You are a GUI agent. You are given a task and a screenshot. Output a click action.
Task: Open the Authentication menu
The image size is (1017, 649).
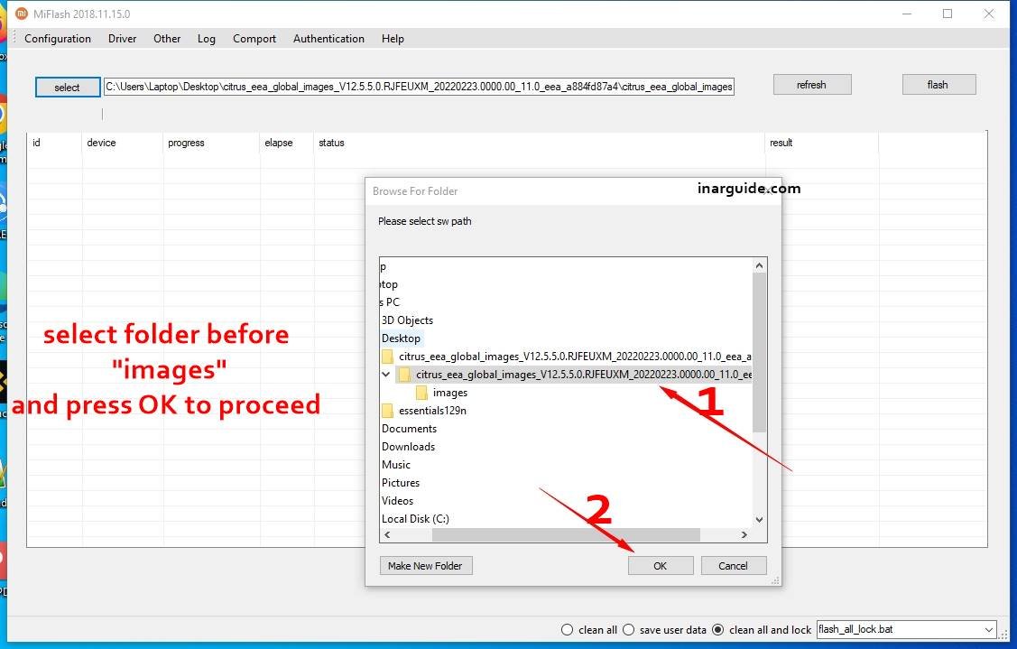click(x=328, y=39)
